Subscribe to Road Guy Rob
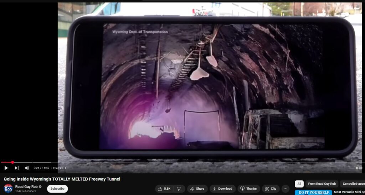Screen dimensions: 365x195 (57, 189)
